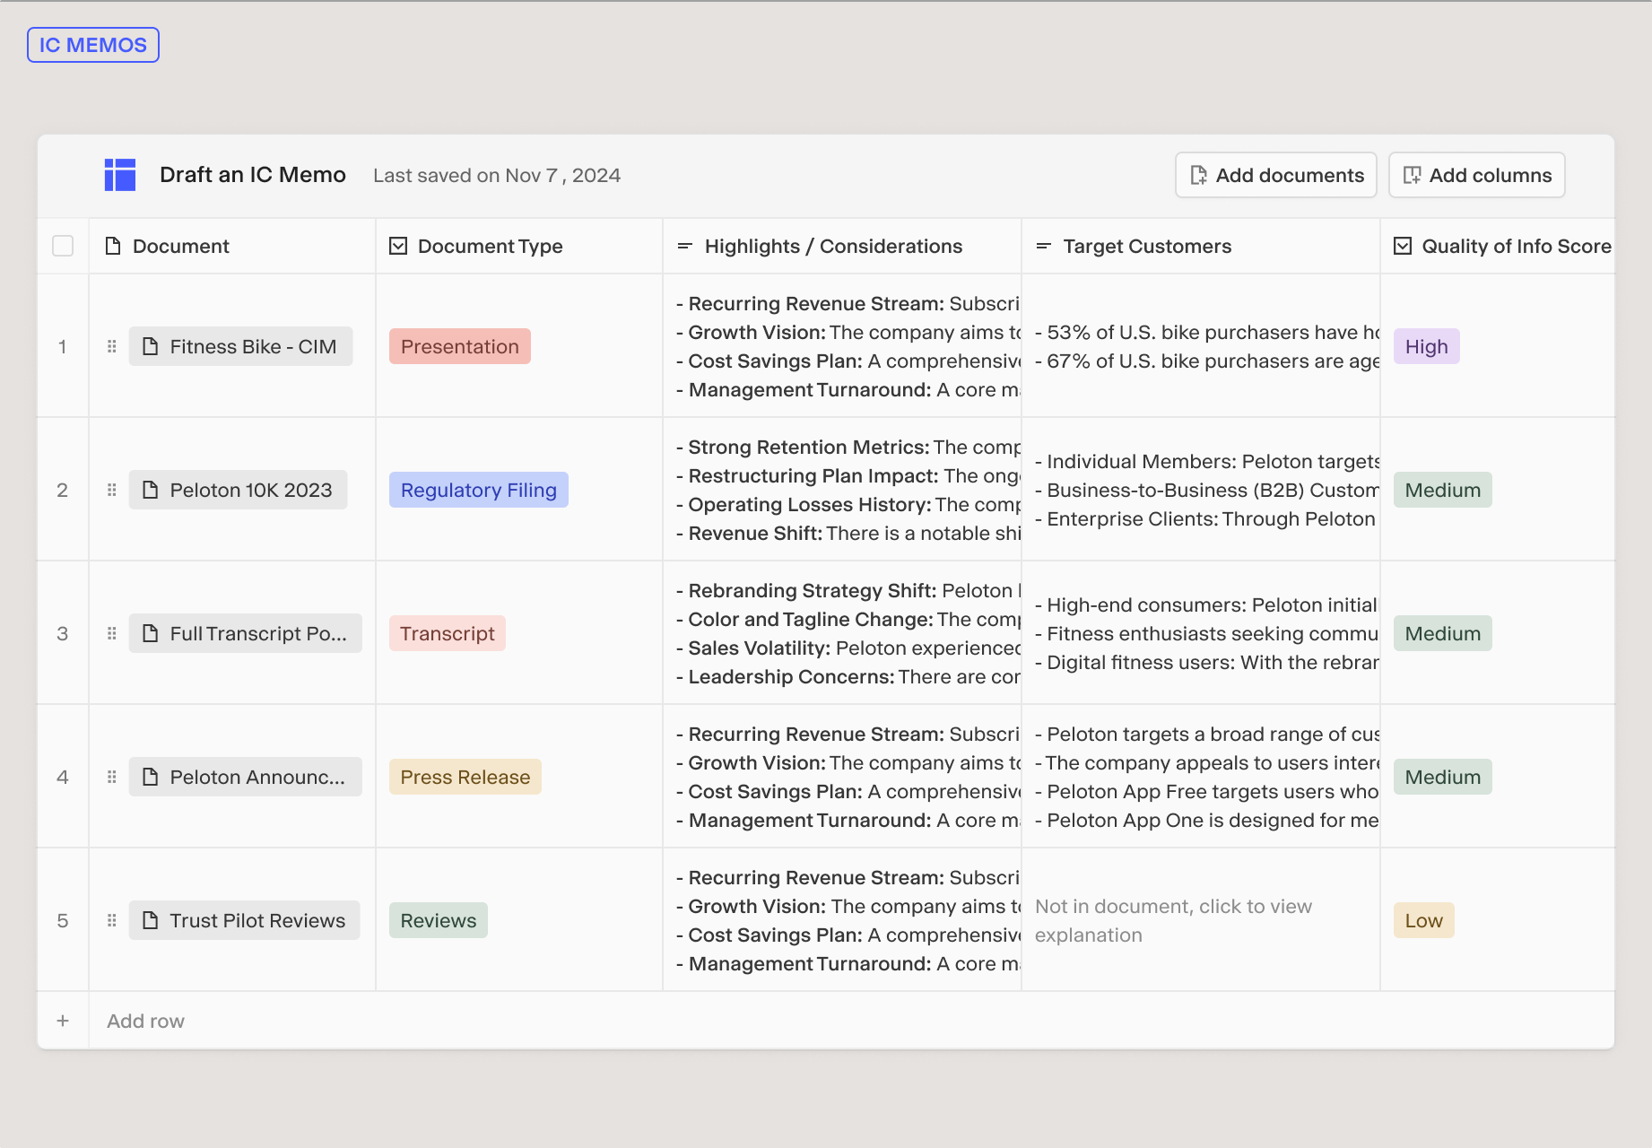Click the Peloton Announc... document file icon
Image resolution: width=1652 pixels, height=1148 pixels.
coord(151,777)
